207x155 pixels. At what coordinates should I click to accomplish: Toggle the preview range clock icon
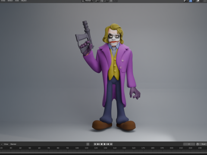coord(198,144)
